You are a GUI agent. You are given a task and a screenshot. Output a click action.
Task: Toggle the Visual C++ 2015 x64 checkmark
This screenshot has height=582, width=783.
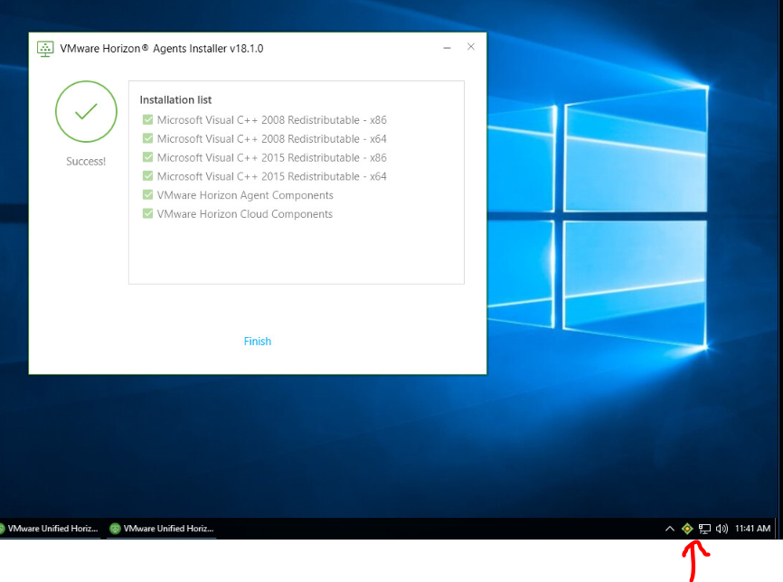[x=147, y=176]
